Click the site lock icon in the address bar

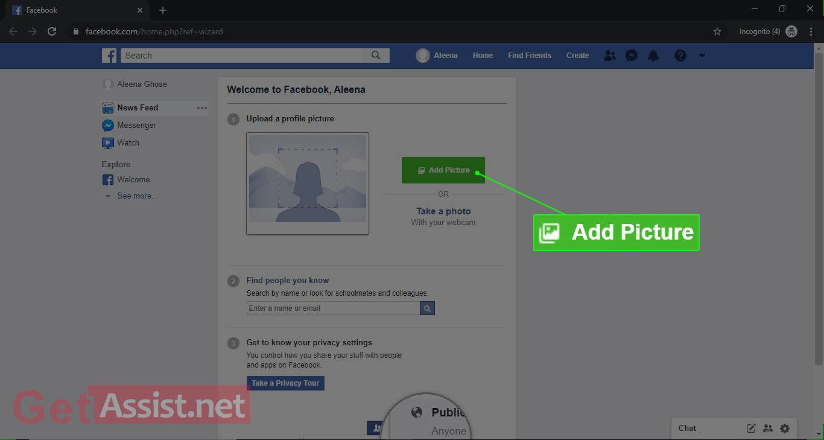[75, 31]
